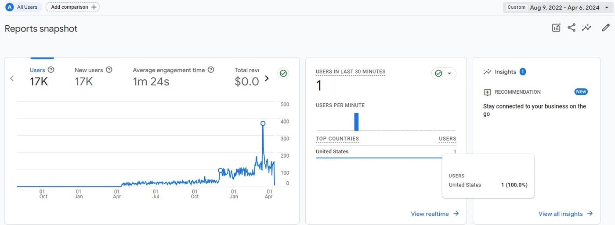Click the New badge on recommendation
This screenshot has height=225, width=615.
[x=581, y=91]
